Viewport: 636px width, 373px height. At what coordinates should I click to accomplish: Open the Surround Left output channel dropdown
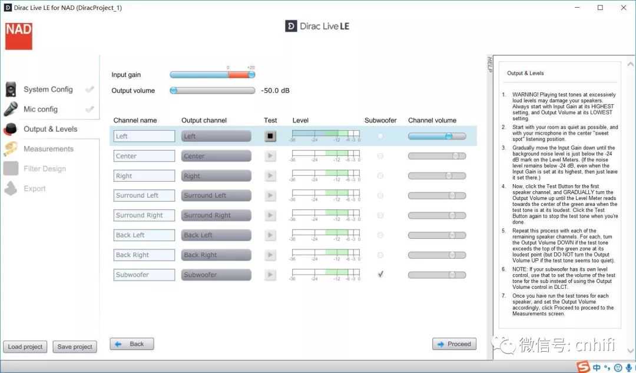pos(216,196)
